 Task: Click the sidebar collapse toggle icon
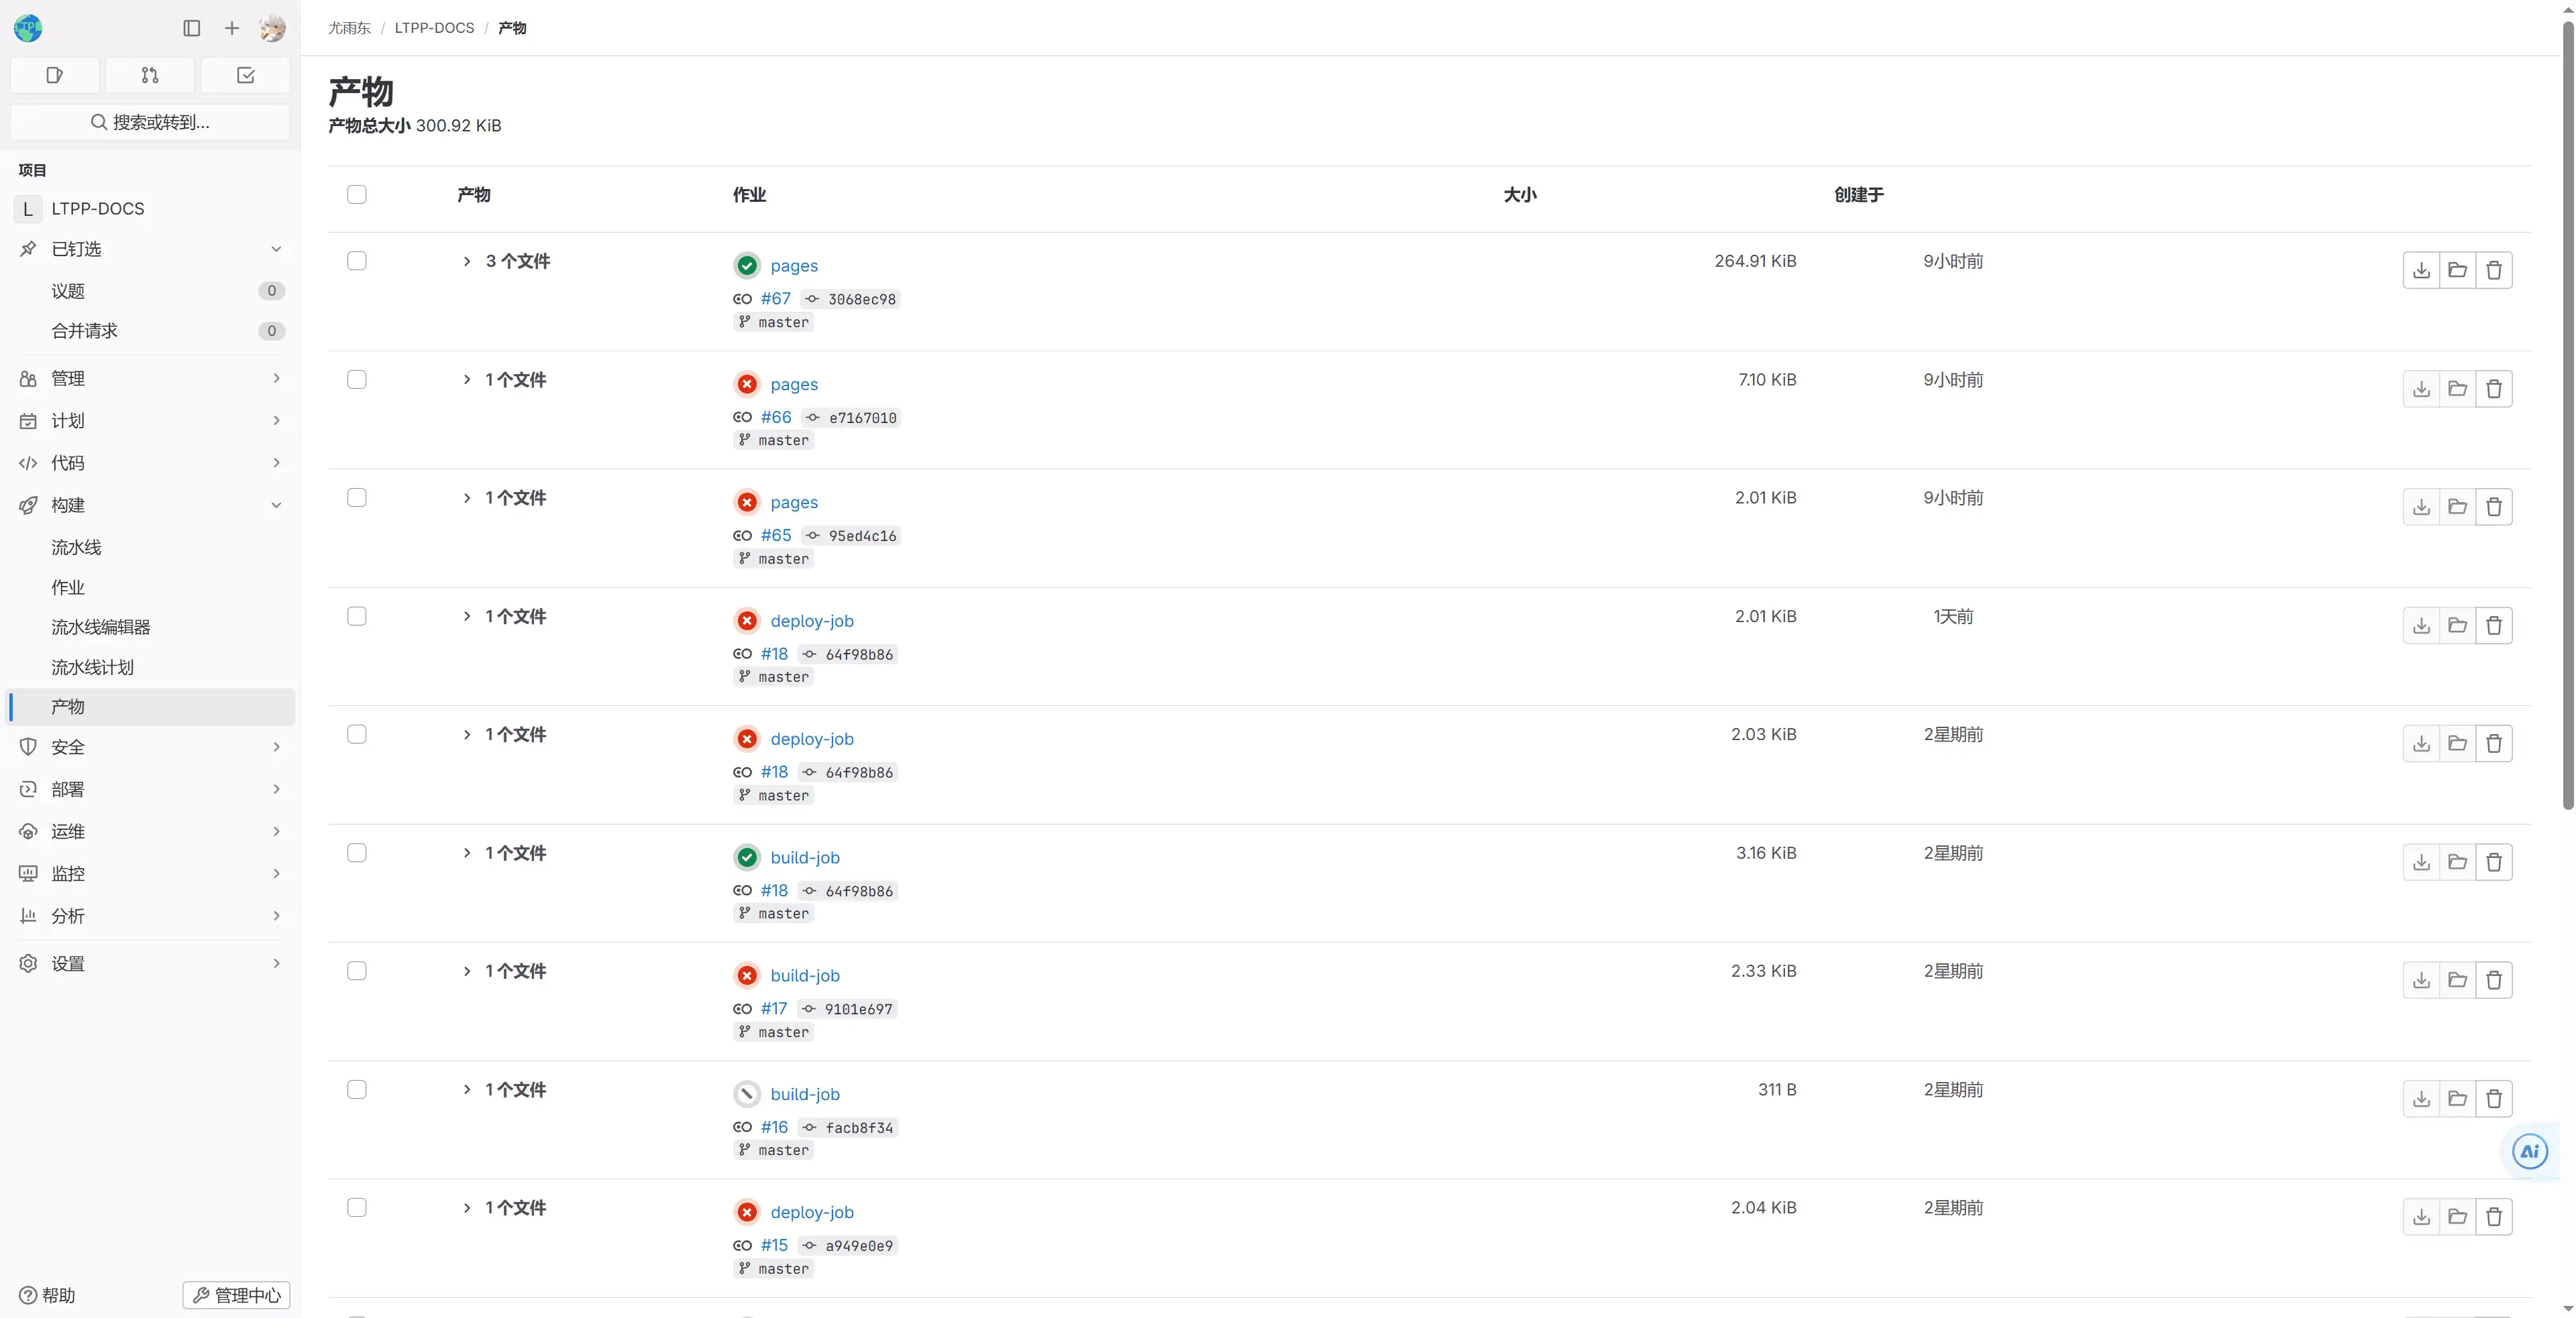click(192, 28)
